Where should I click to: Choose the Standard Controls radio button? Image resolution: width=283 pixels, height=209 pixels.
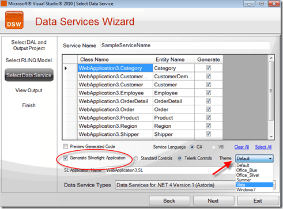point(136,158)
